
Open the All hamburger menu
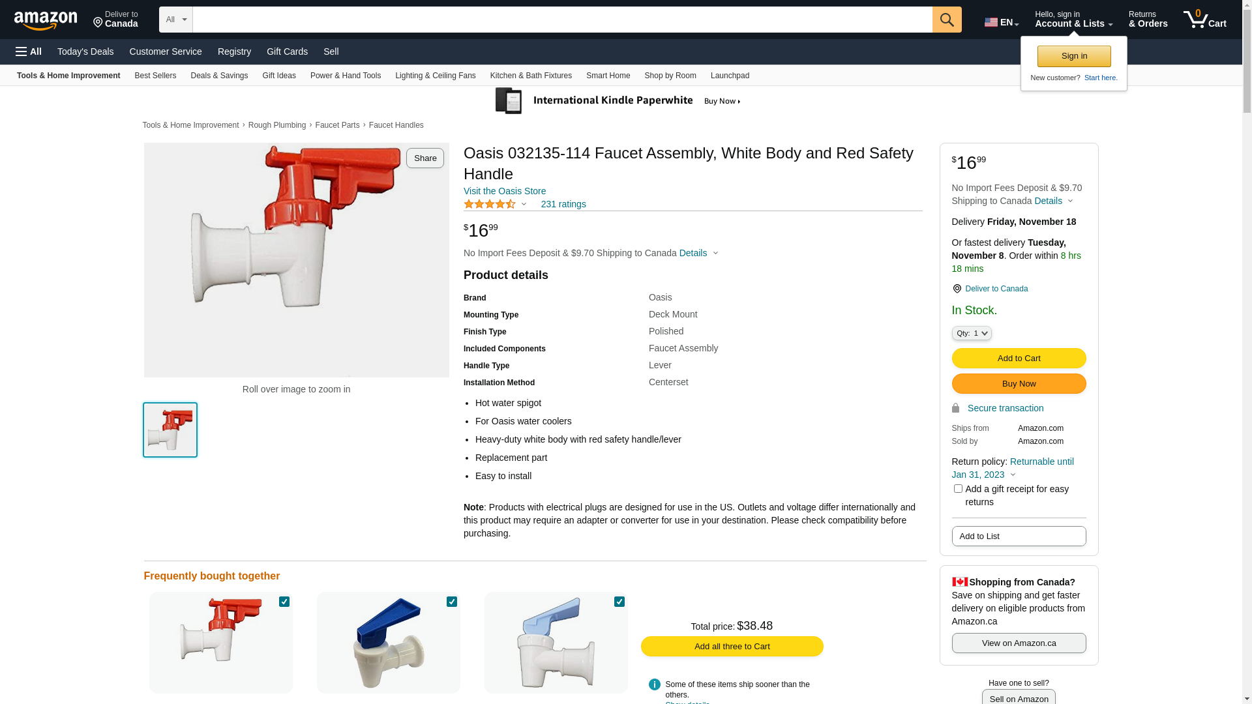[29, 51]
